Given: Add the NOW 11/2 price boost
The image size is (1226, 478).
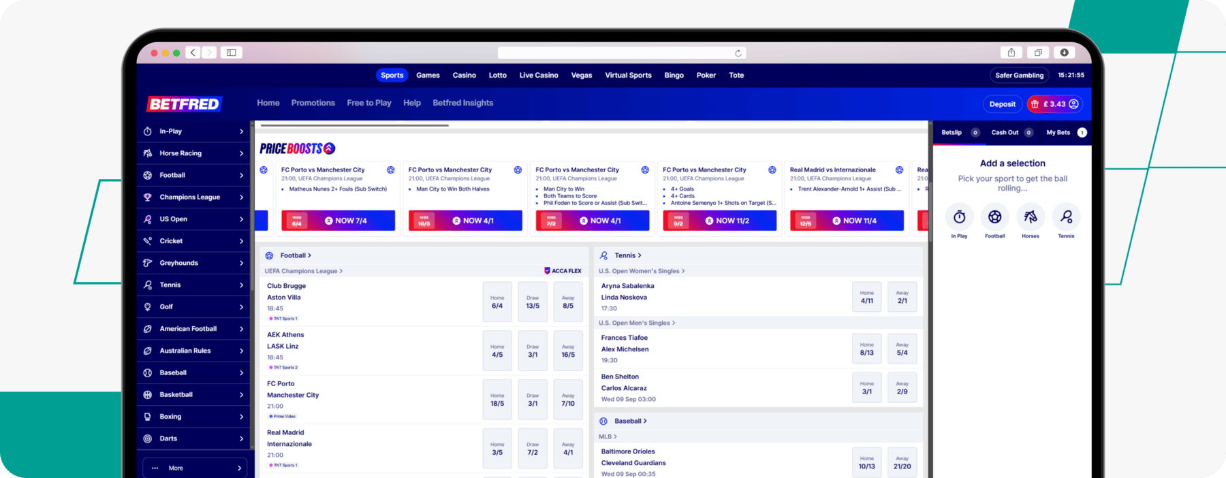Looking at the screenshot, I should click(720, 221).
